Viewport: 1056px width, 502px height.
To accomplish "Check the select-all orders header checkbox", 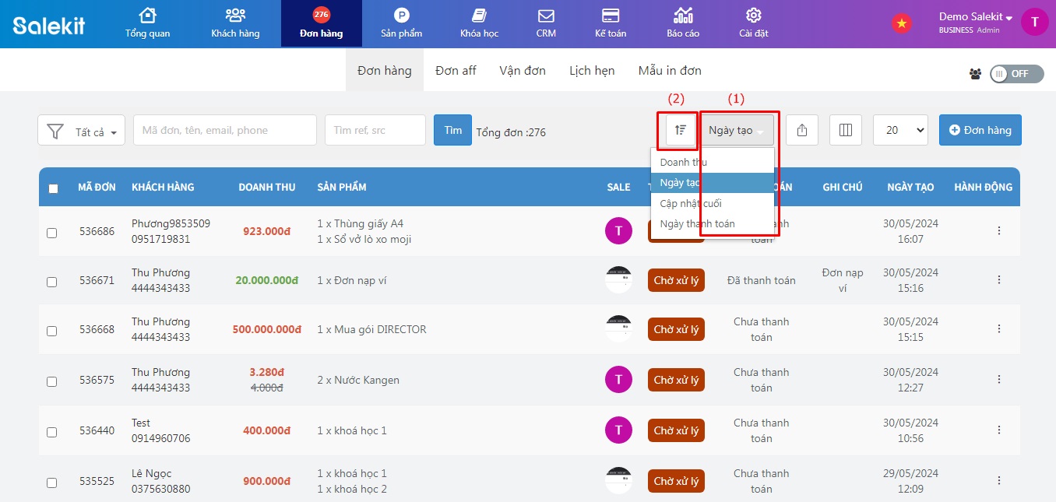I will [53, 188].
